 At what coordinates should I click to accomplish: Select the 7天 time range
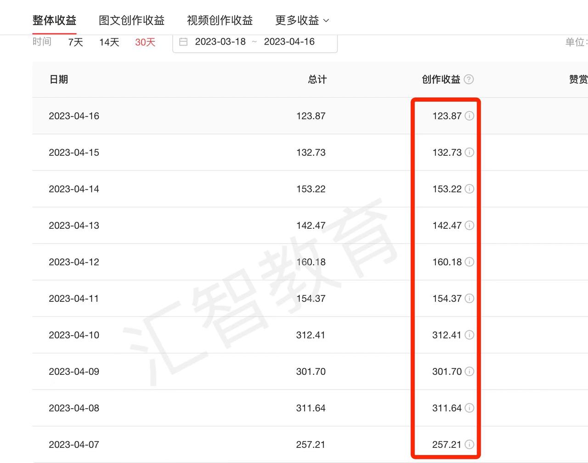click(x=75, y=42)
